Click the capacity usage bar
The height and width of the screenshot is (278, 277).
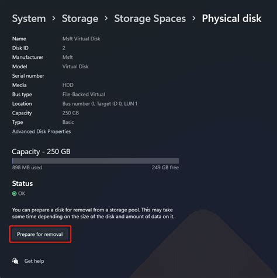[95, 161]
